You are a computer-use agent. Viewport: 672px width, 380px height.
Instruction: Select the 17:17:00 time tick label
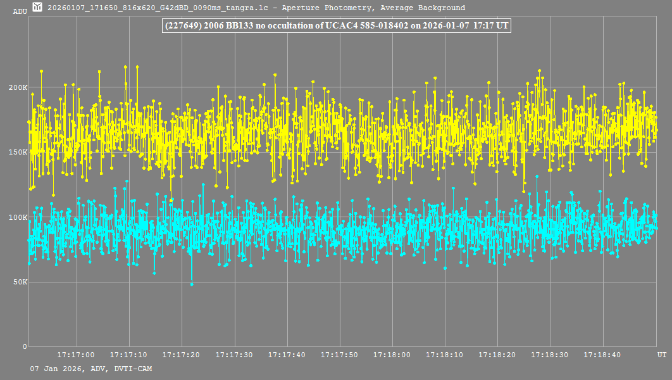pos(76,355)
